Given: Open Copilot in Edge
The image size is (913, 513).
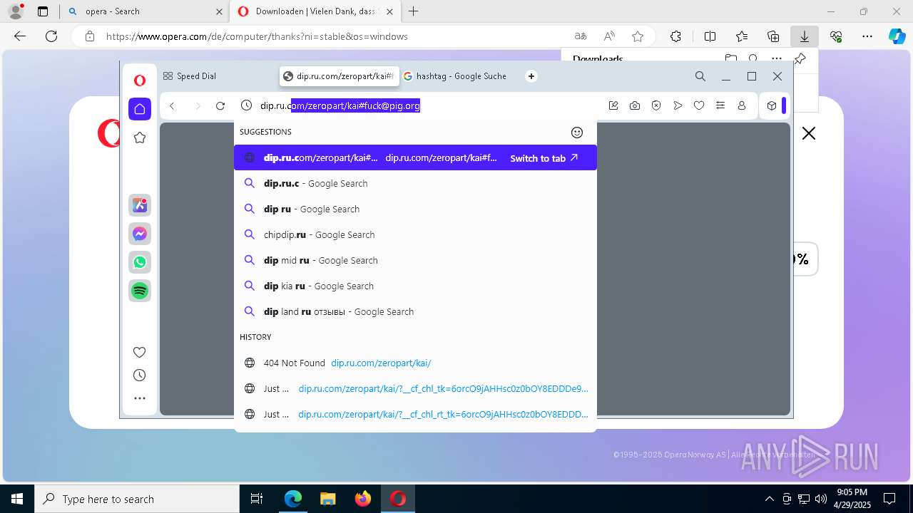Looking at the screenshot, I should [897, 36].
